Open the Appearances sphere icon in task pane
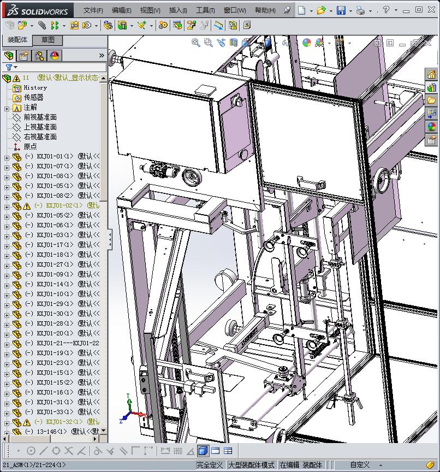The height and width of the screenshot is (472, 440). tap(432, 127)
